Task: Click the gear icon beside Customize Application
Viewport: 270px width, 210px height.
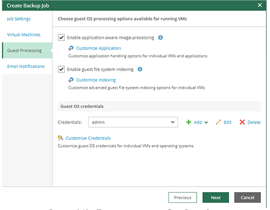Action: (71, 48)
